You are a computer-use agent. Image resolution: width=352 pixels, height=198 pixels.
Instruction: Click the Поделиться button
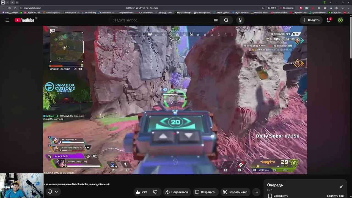pos(177,192)
